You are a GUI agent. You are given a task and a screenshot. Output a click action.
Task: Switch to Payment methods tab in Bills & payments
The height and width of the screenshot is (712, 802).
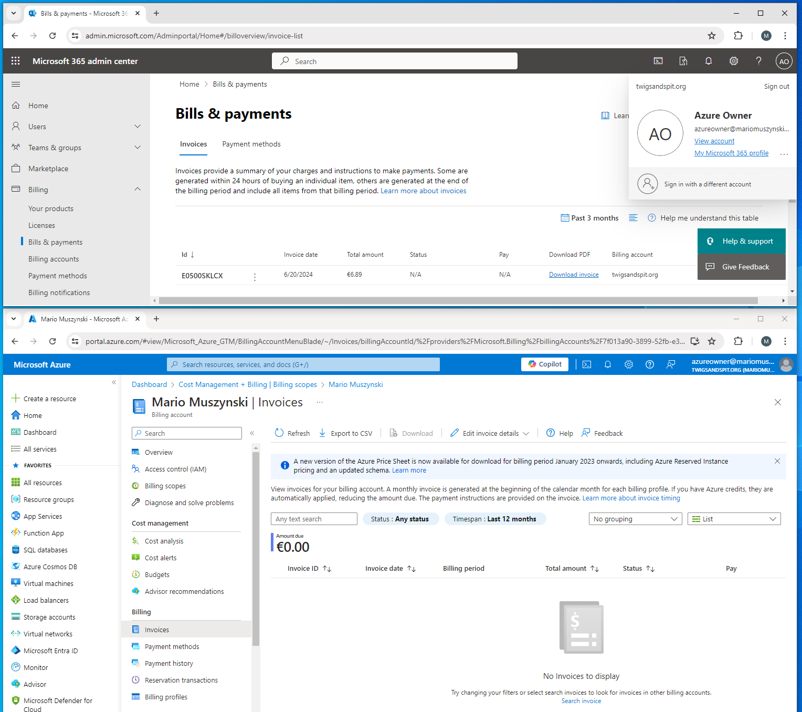point(251,144)
